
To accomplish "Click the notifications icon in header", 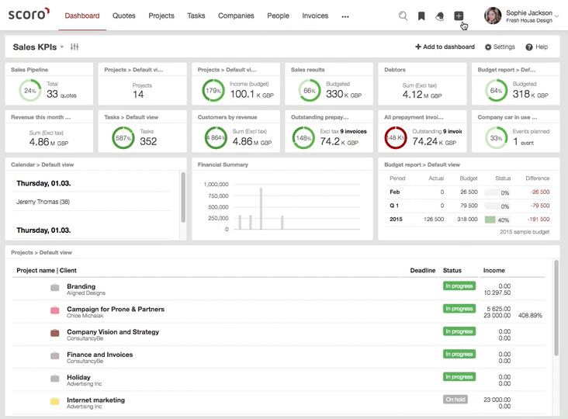I will pos(440,16).
